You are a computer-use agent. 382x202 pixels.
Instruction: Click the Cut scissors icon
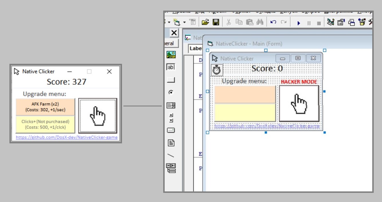coord(229,22)
